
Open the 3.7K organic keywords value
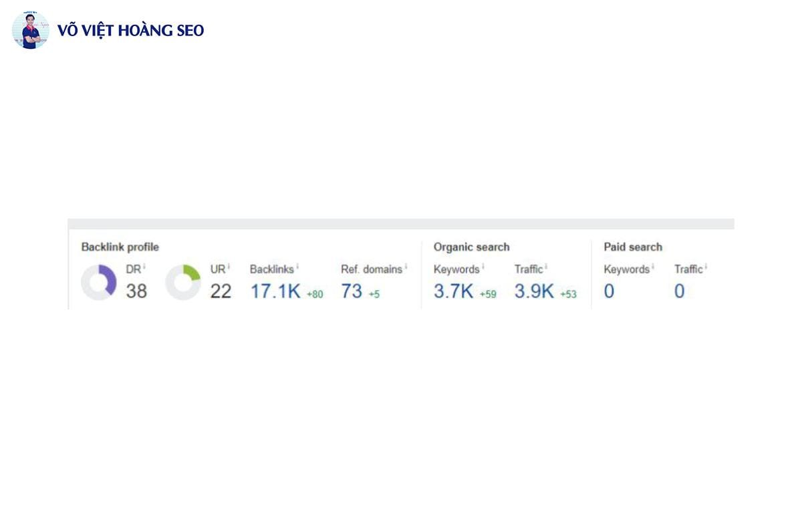(454, 291)
